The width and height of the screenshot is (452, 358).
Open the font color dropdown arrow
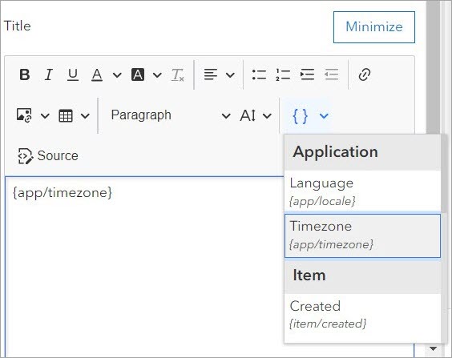117,75
